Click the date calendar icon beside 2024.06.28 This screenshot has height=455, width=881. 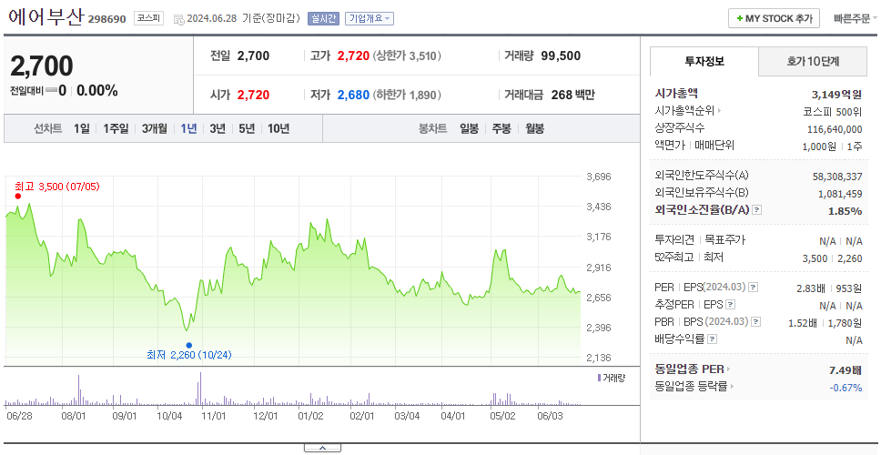pyautogui.click(x=178, y=19)
